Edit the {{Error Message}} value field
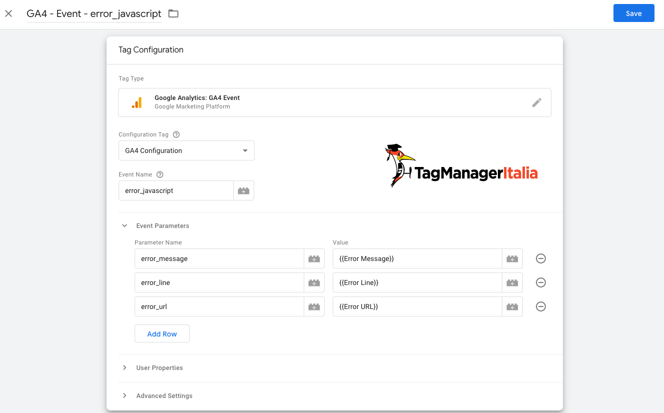 417,258
